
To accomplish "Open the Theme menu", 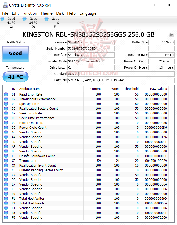I will point(46,13).
